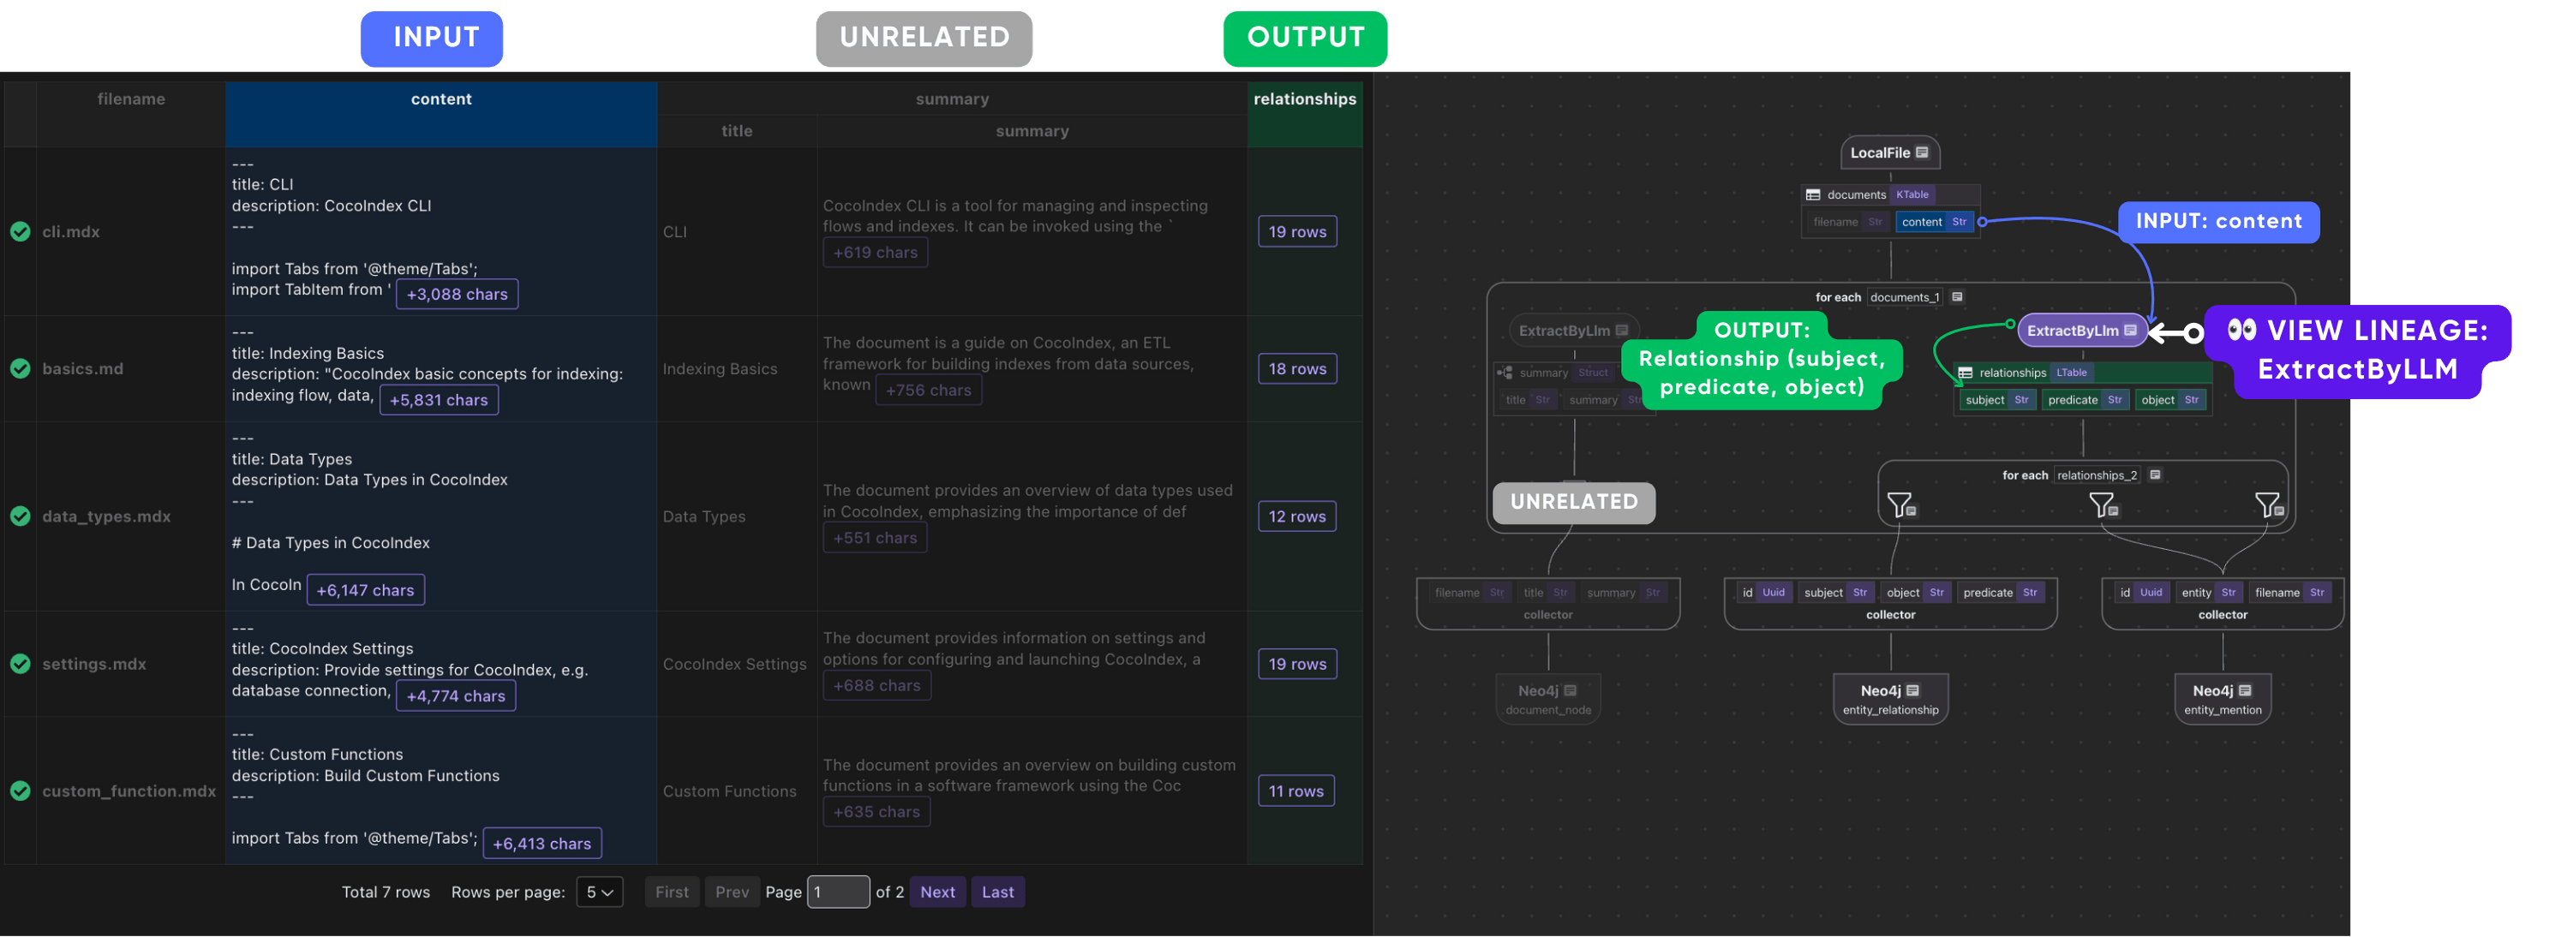Click green check status for basics.md
Screen dimensions: 2549x937
[x=20, y=368]
